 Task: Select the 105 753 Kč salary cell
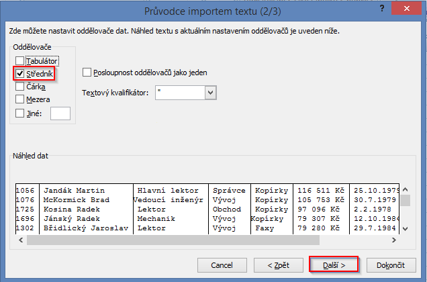tap(321, 200)
